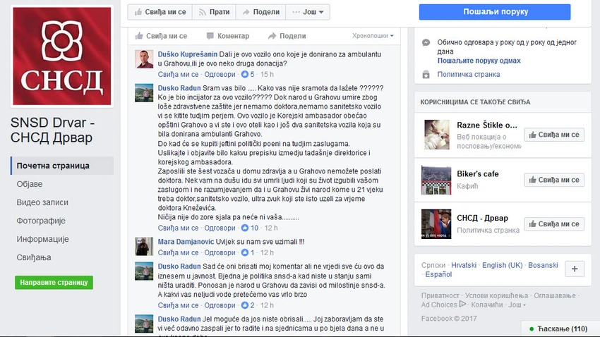600x337 pixels.
Task: Click Mara Damjanovic's avatar thumbnail
Action: click(144, 247)
